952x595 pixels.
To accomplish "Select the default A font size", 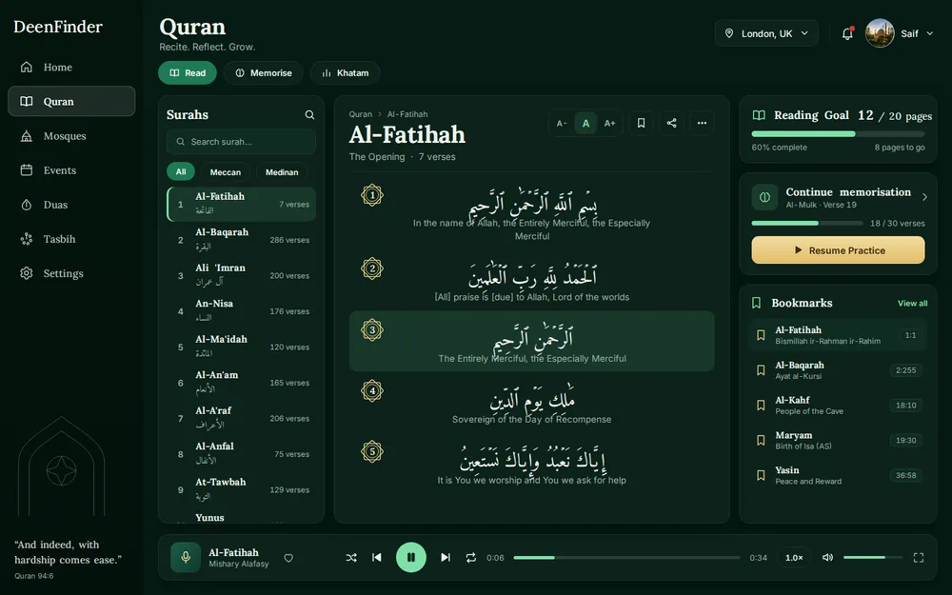I will [585, 123].
